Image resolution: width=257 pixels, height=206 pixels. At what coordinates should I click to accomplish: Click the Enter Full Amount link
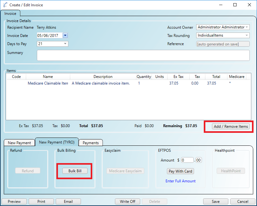[x=180, y=181]
